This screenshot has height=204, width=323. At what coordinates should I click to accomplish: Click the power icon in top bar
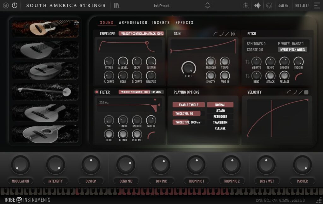(x=15, y=5)
